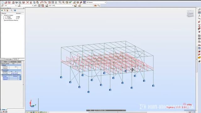Screen dimensions: 201x113
Task: Click the node selection field showing 133
Action: [10, 6]
